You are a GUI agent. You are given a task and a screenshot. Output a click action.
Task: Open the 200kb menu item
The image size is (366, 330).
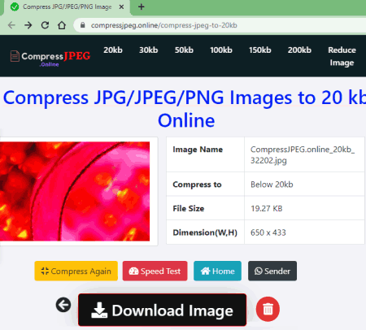299,50
